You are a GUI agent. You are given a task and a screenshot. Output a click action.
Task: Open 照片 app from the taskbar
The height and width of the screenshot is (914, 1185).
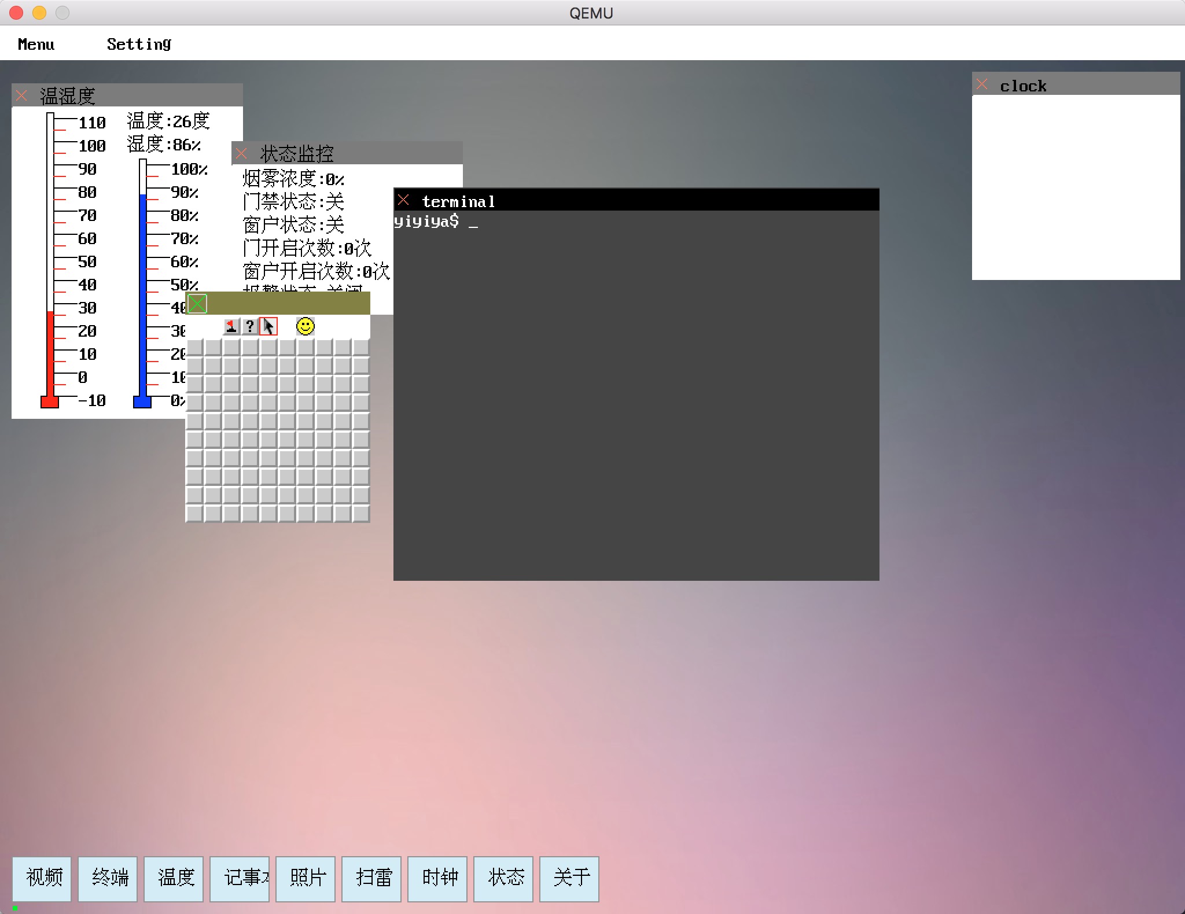click(306, 878)
